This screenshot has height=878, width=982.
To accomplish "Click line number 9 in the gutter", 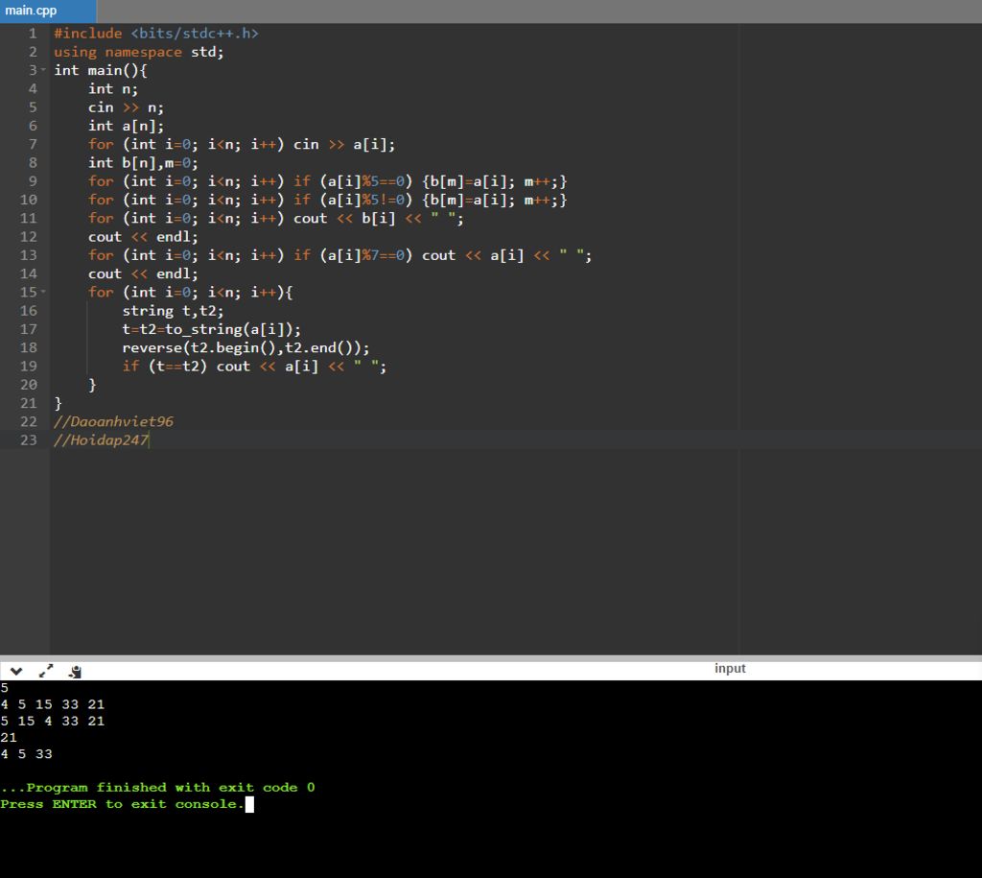I will (x=33, y=181).
